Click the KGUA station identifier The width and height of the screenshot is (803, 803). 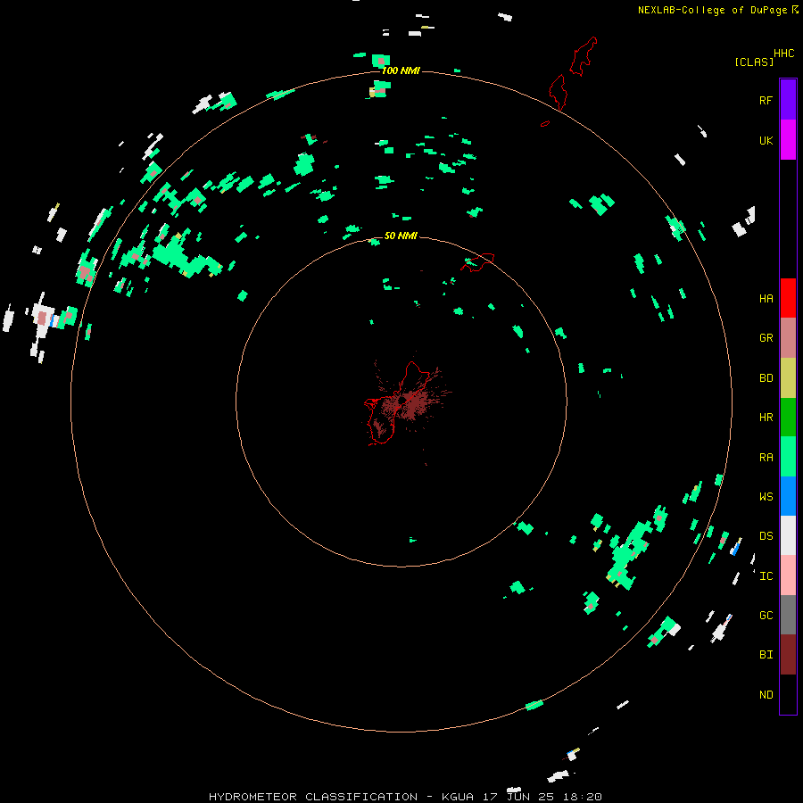pos(458,797)
